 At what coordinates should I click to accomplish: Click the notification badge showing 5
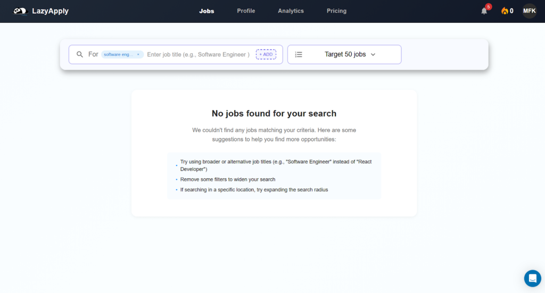pos(489,6)
